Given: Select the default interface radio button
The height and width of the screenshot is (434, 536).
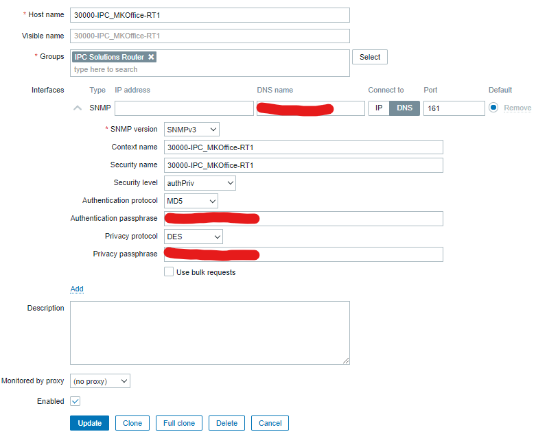Looking at the screenshot, I should 493,108.
